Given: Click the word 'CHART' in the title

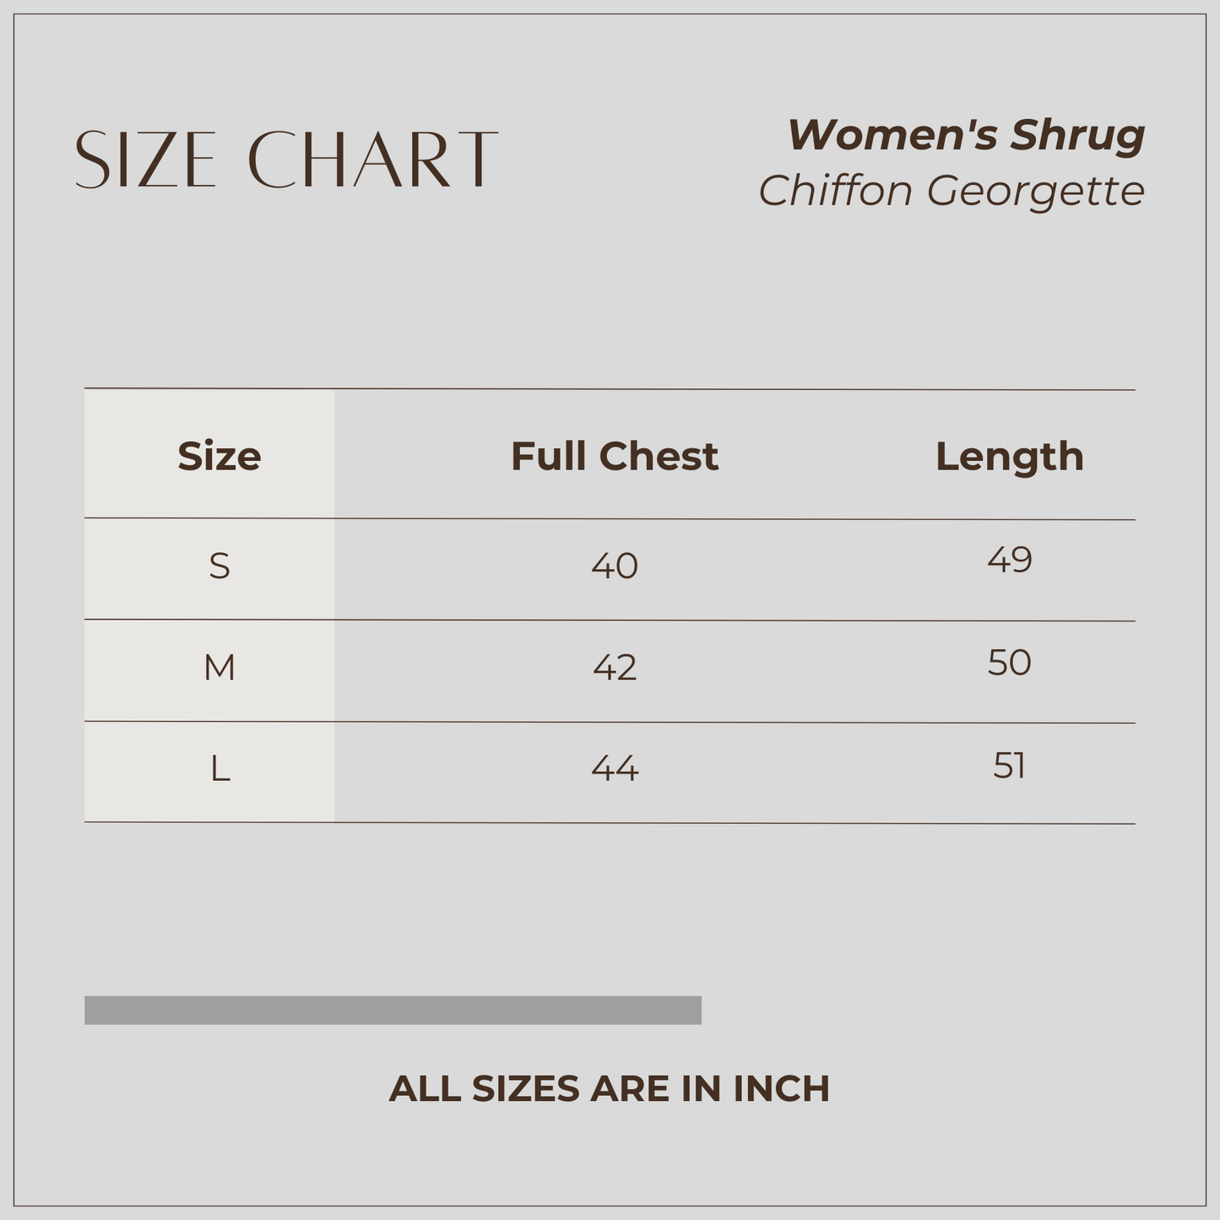Looking at the screenshot, I should [372, 160].
